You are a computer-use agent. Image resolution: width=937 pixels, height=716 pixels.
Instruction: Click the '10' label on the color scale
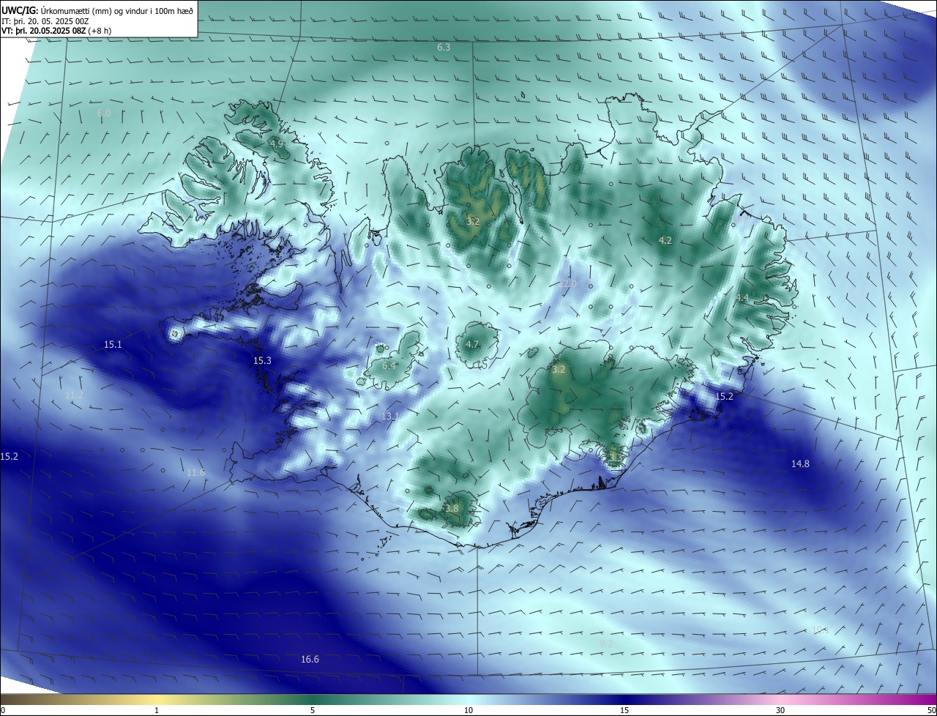coord(468,710)
